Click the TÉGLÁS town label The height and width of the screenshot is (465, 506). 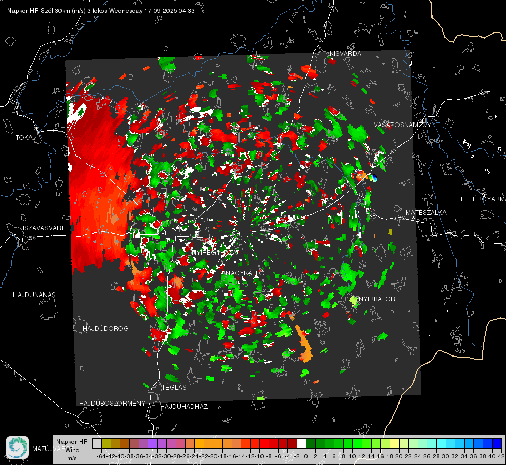click(174, 388)
